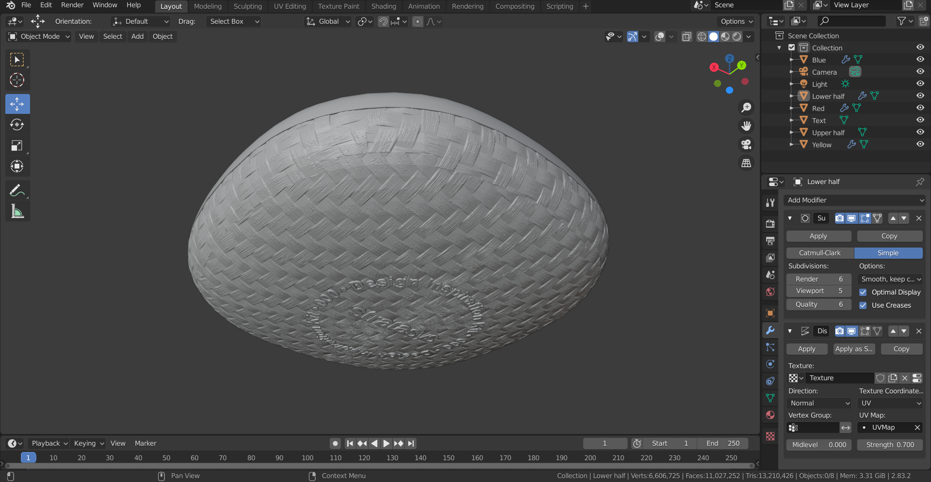Screen dimensions: 931x482
Task: Click Apply as Shape Key button
Action: coord(854,349)
